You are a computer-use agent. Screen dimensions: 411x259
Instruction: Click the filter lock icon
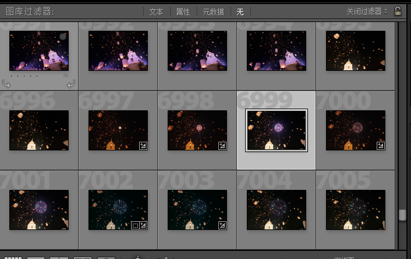(x=398, y=11)
